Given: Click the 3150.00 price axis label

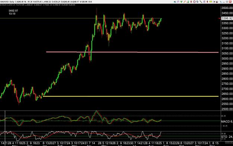Looking at the screenshot, I should pyautogui.click(x=227, y=43).
